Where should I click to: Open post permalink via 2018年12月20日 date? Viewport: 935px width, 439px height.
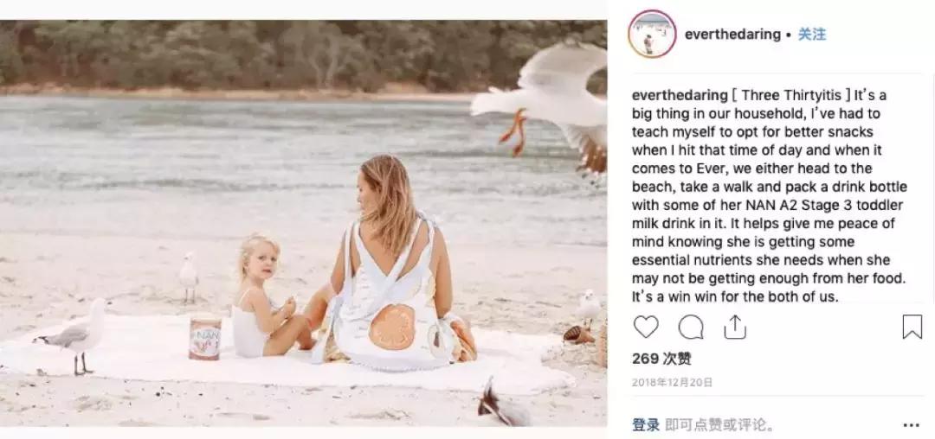pyautogui.click(x=672, y=382)
